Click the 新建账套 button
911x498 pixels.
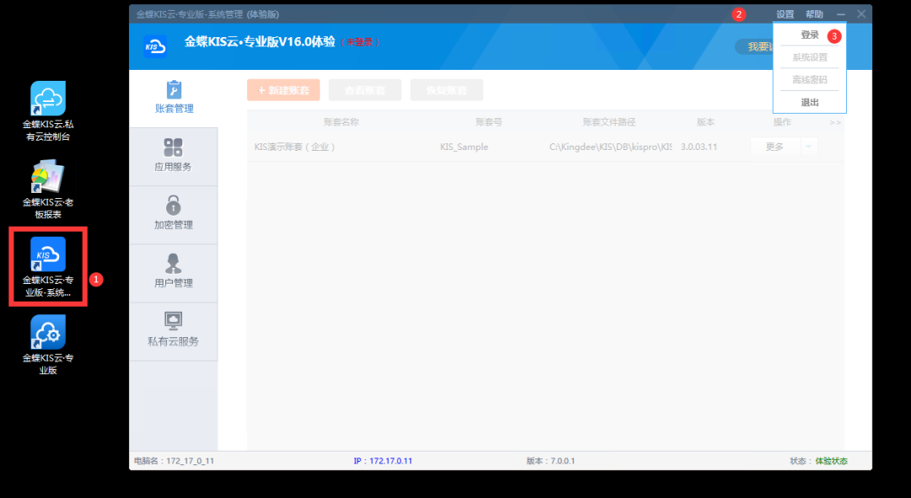coord(283,90)
